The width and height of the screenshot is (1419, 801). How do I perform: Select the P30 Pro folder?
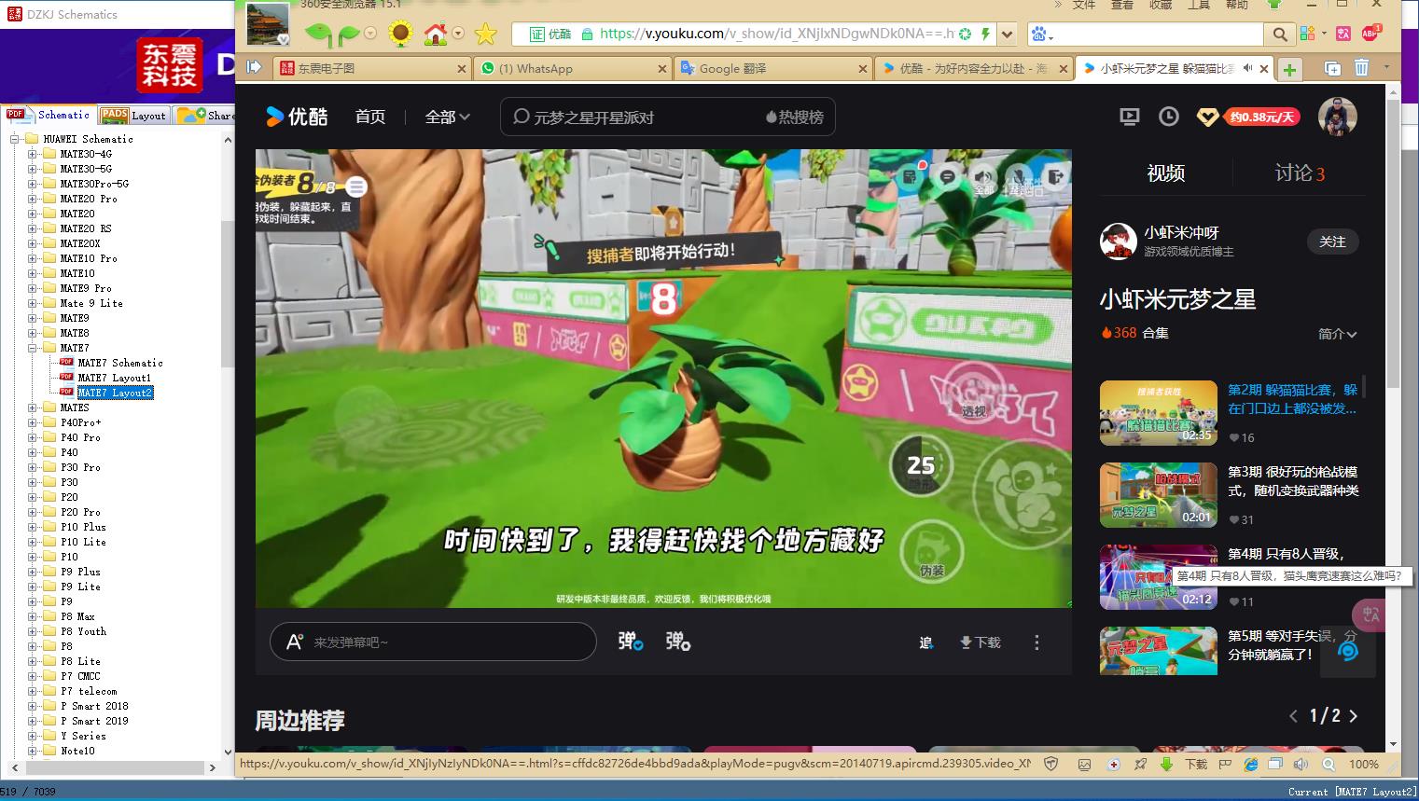coord(80,467)
